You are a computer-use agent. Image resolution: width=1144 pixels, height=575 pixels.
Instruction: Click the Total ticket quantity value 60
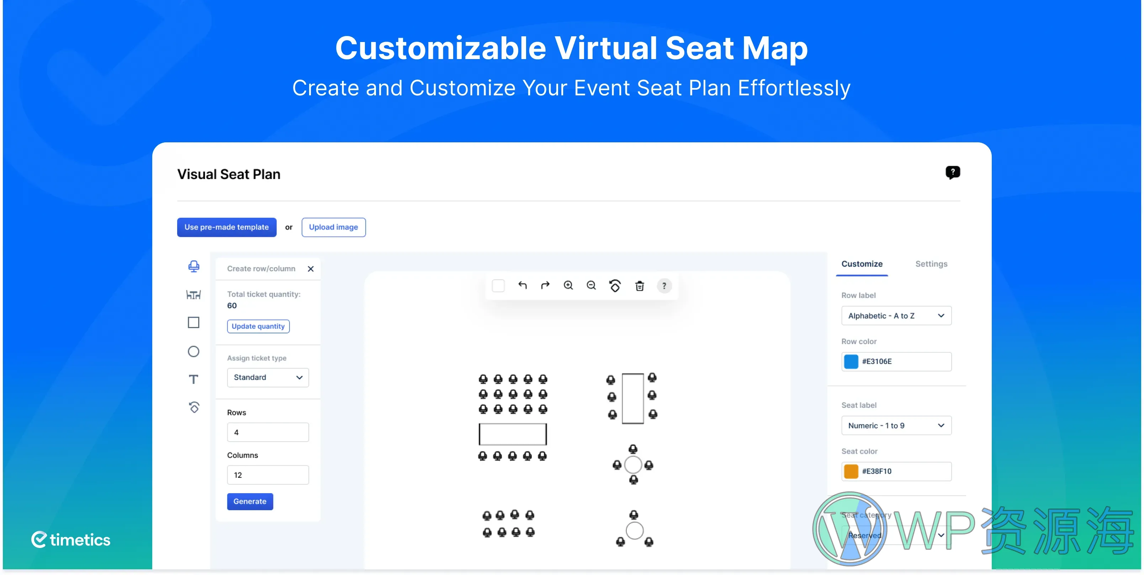[x=232, y=306]
